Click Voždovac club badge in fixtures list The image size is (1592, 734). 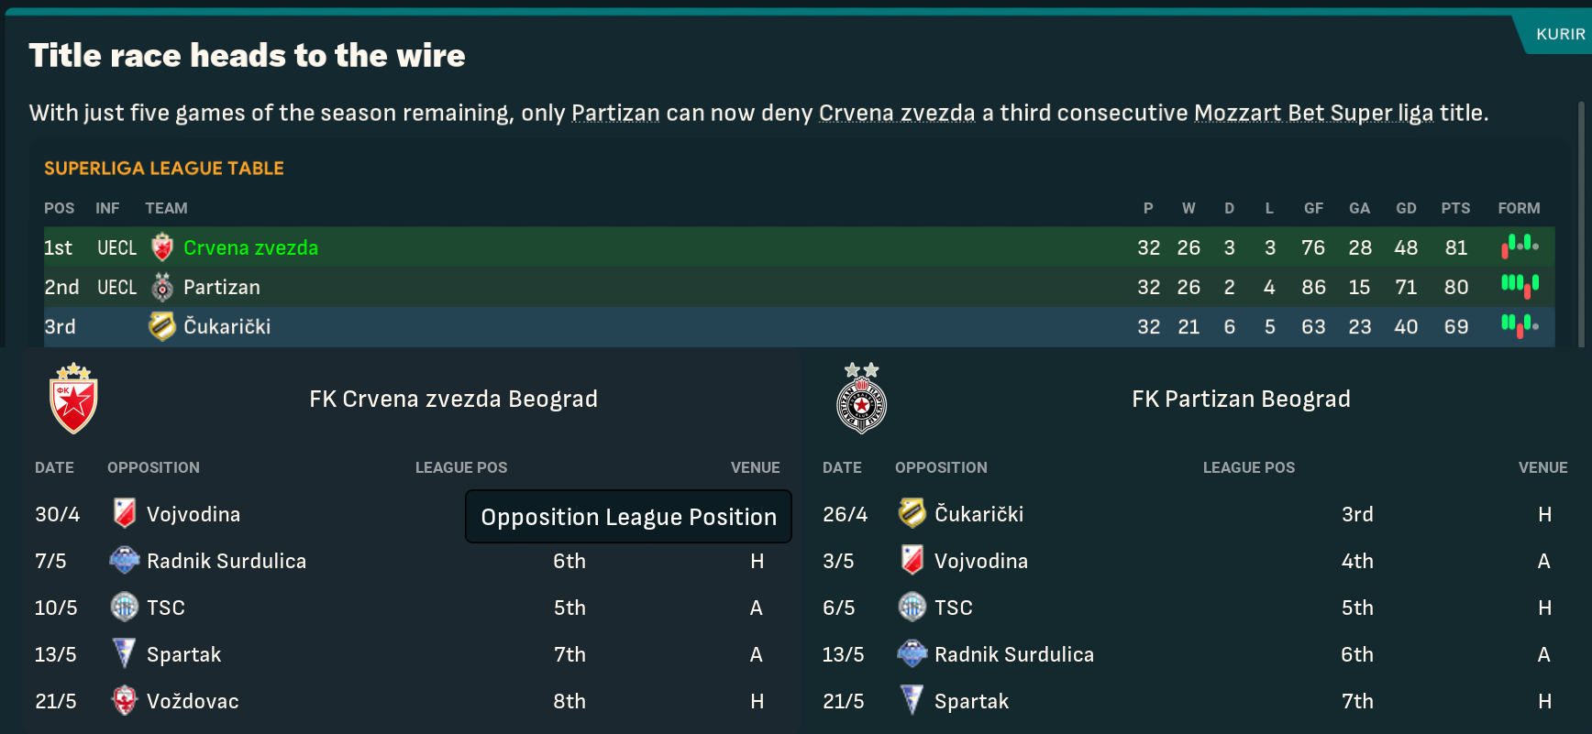tap(125, 701)
